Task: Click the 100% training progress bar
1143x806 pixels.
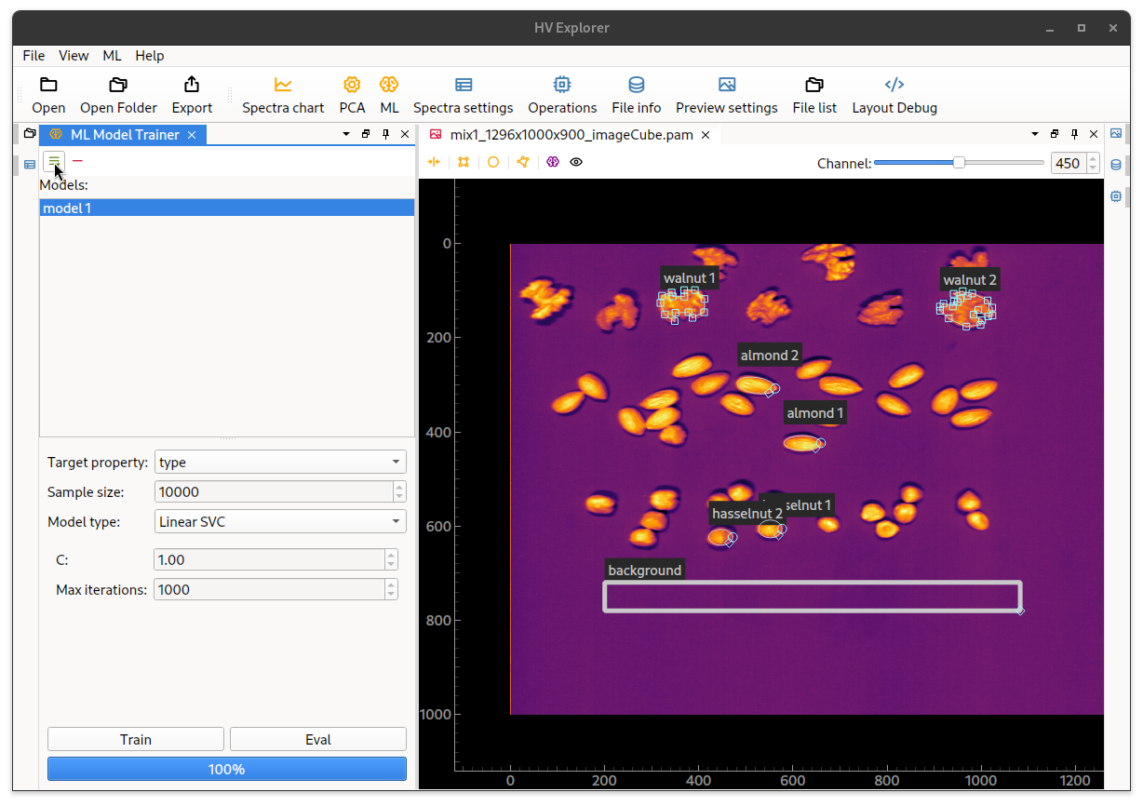Action: click(227, 769)
